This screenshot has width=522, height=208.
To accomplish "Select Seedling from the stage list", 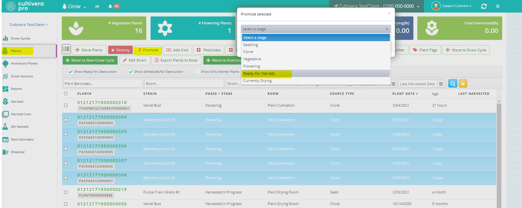I will coord(316,45).
